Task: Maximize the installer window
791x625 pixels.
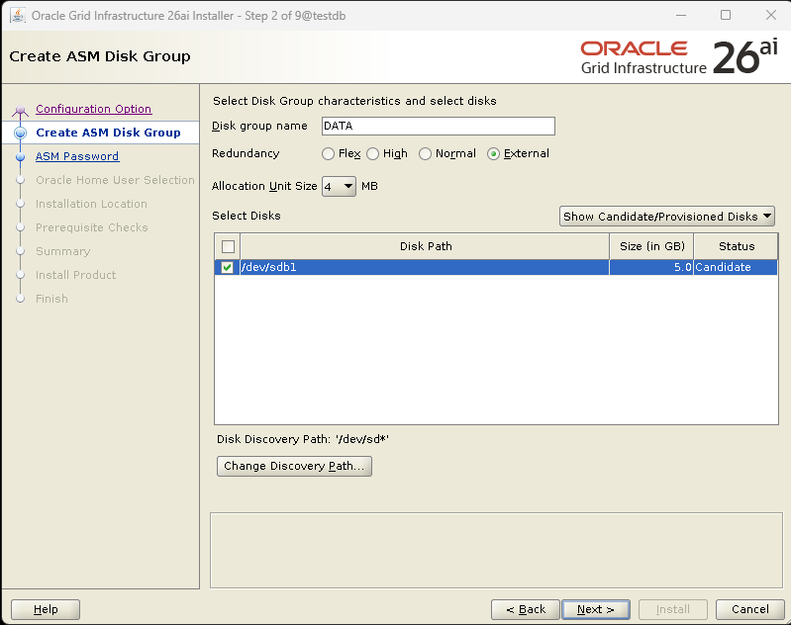Action: pos(726,15)
